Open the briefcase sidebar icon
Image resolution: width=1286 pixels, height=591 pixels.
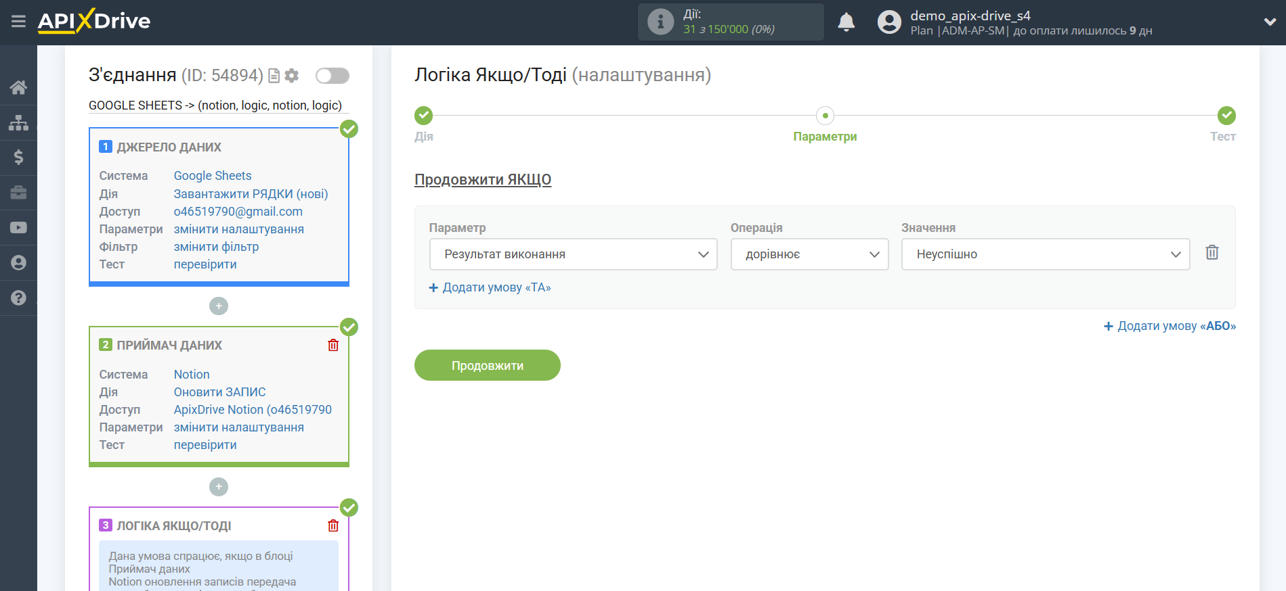18,193
